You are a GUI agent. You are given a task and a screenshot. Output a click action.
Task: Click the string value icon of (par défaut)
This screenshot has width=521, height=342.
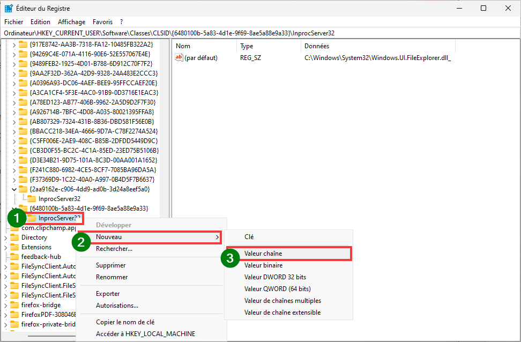[179, 57]
